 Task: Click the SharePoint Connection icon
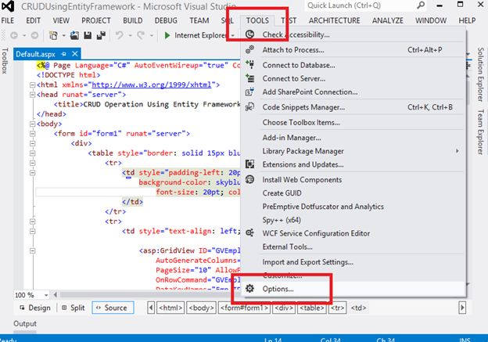249,92
